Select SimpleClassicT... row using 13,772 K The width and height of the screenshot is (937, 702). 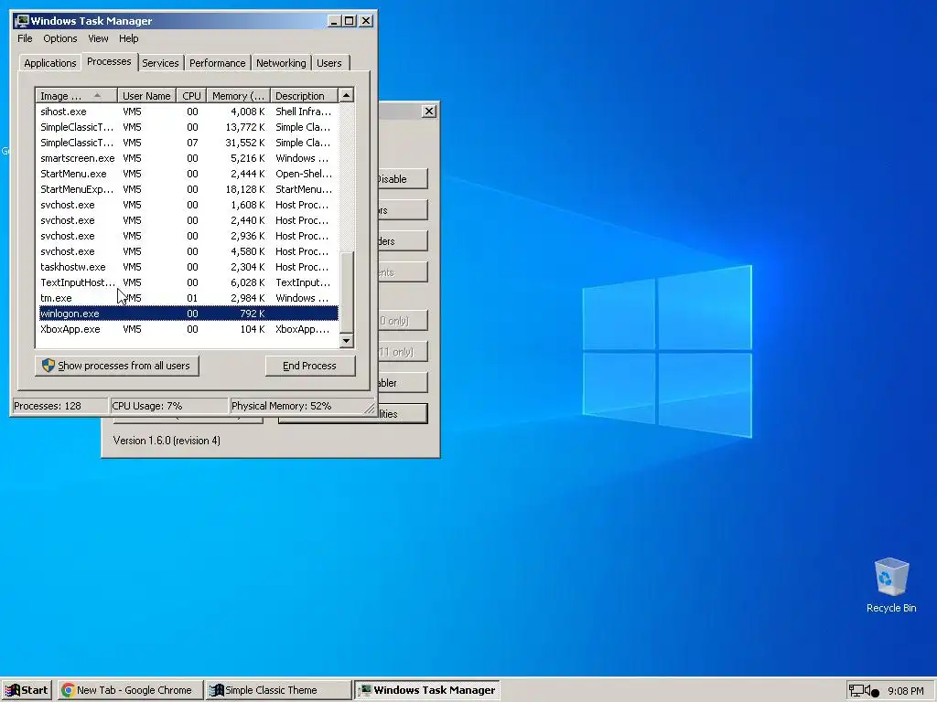[188, 127]
